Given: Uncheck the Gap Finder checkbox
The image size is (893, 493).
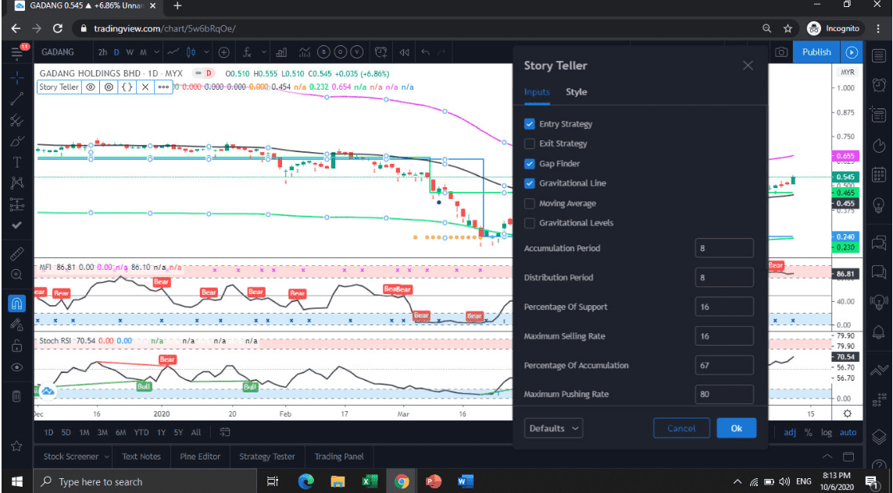Looking at the screenshot, I should (x=530, y=164).
